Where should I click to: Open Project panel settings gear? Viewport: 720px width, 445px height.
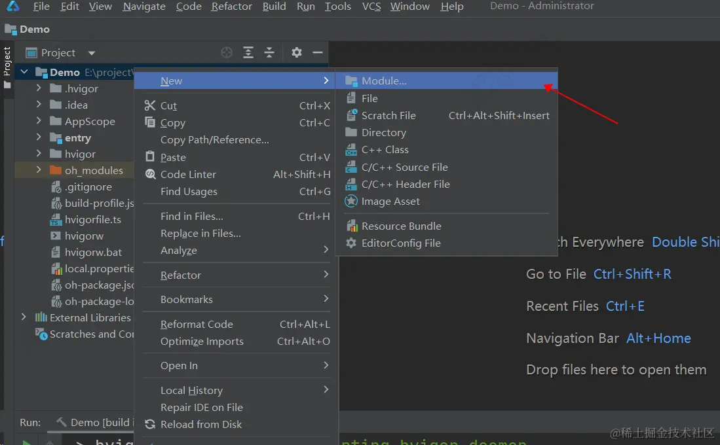297,53
